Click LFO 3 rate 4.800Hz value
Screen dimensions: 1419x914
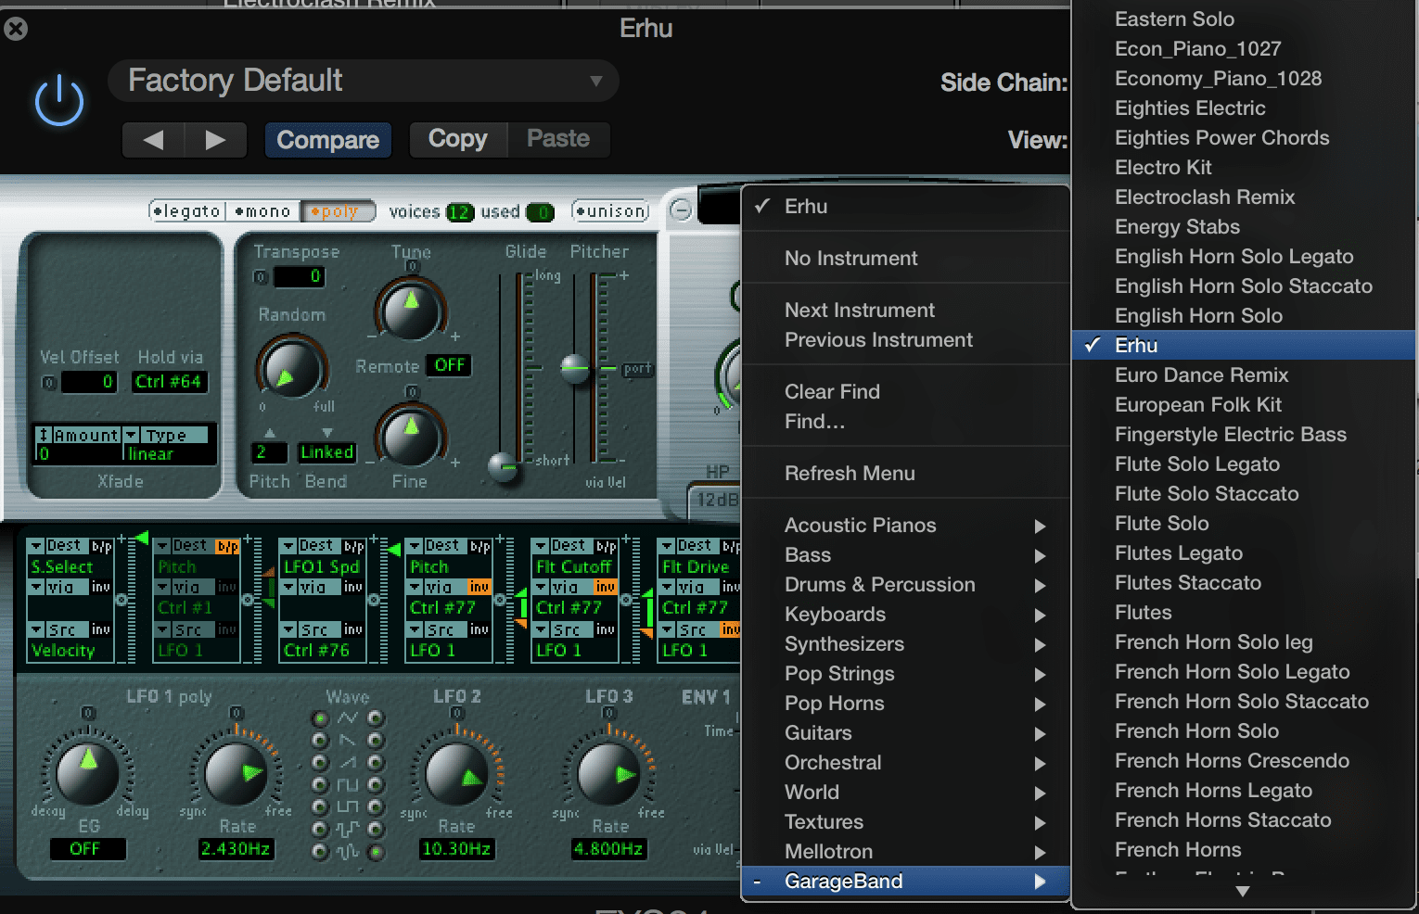point(608,848)
